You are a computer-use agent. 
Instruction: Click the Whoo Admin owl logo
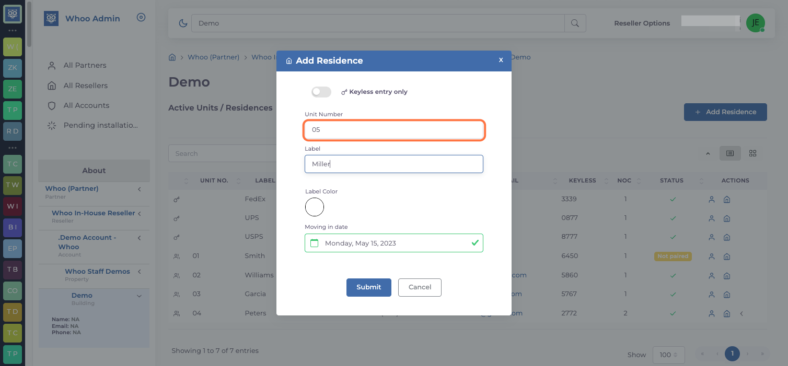point(51,19)
